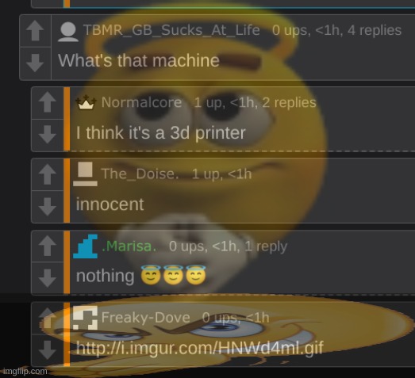Downvote .Marisa.'s comment

tap(48, 278)
